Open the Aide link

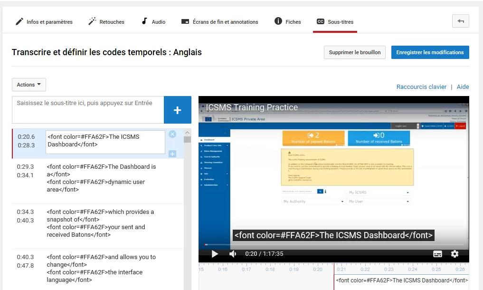(x=463, y=87)
